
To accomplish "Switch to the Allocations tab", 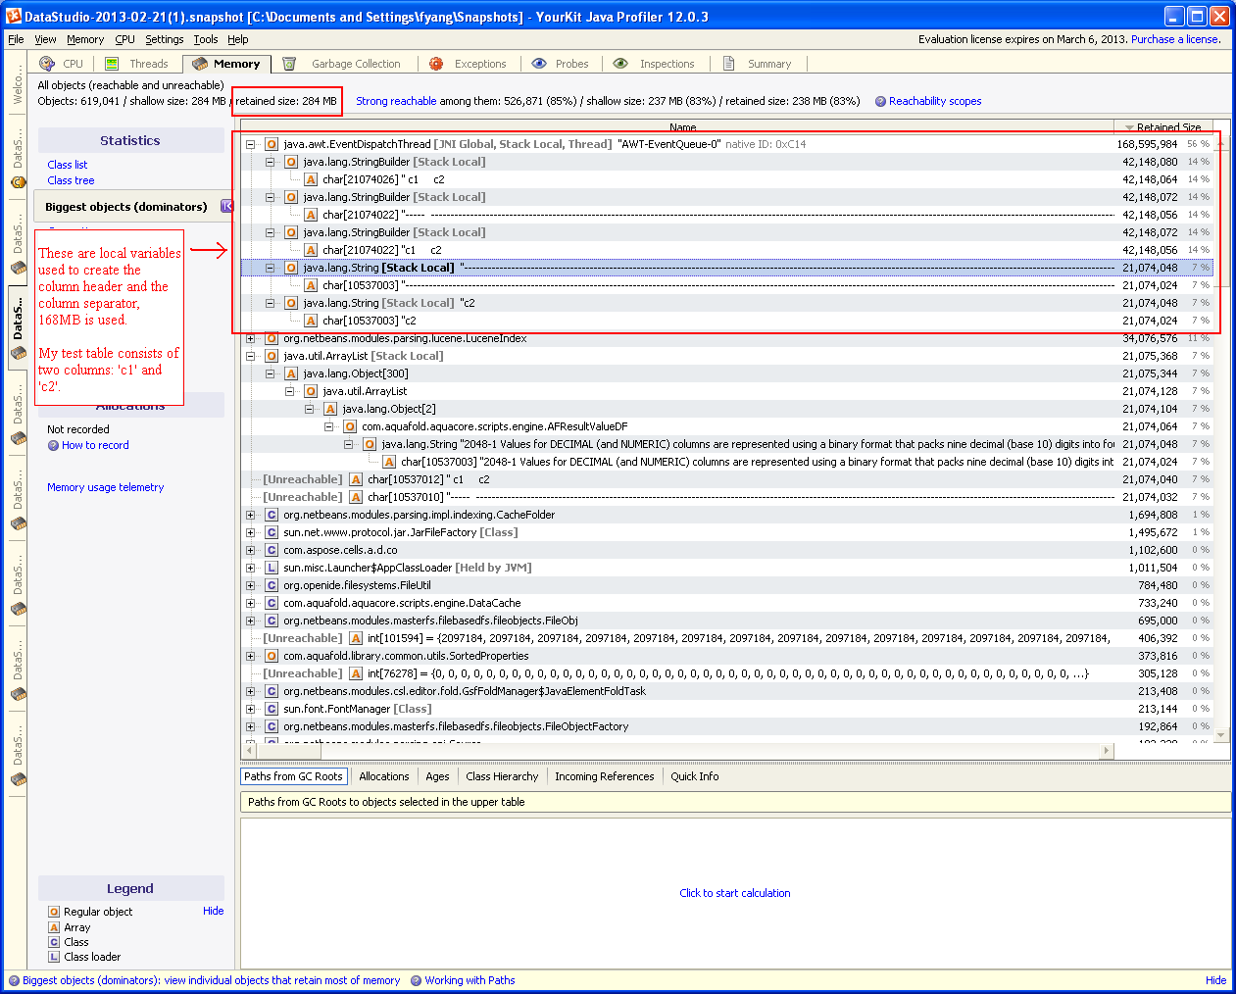I will 384,776.
